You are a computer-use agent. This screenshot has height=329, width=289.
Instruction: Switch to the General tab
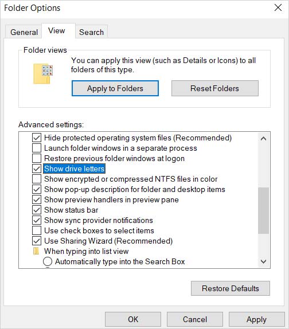(24, 32)
